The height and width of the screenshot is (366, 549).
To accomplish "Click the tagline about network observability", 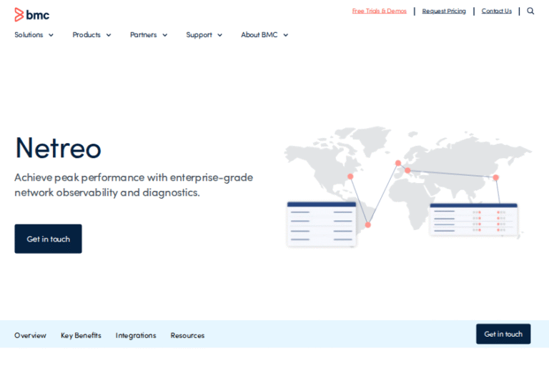I will 134,185.
